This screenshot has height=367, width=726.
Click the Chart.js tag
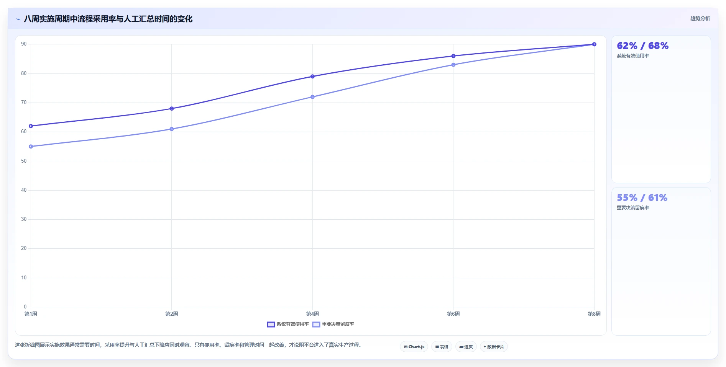tap(414, 347)
